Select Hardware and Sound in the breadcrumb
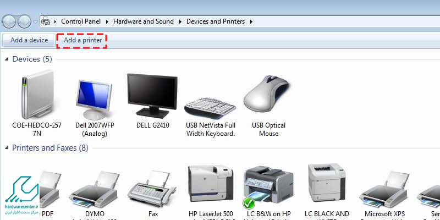This screenshot has width=440, height=220. (144, 21)
